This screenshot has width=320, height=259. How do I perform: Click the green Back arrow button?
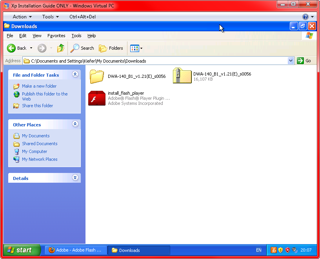click(x=11, y=48)
